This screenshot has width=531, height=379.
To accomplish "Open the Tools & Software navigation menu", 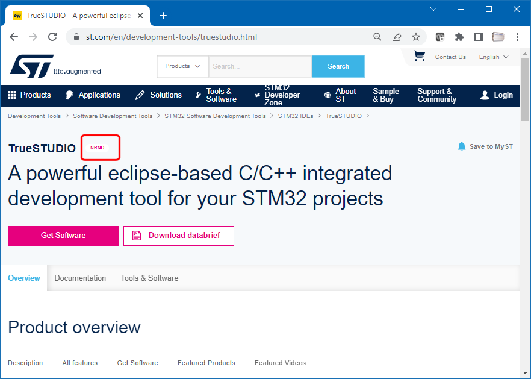I will pyautogui.click(x=216, y=95).
